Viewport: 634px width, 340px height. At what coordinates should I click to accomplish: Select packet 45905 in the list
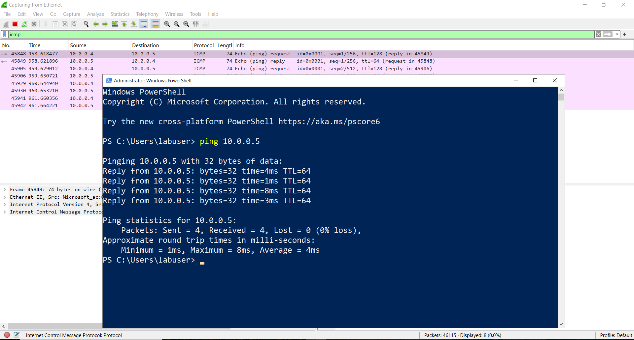pyautogui.click(x=317, y=69)
